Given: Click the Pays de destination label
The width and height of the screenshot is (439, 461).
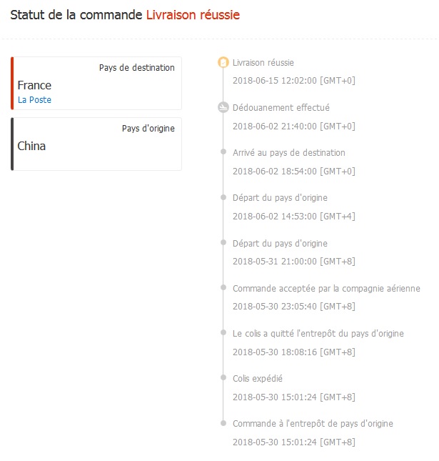Looking at the screenshot, I should pyautogui.click(x=136, y=68).
